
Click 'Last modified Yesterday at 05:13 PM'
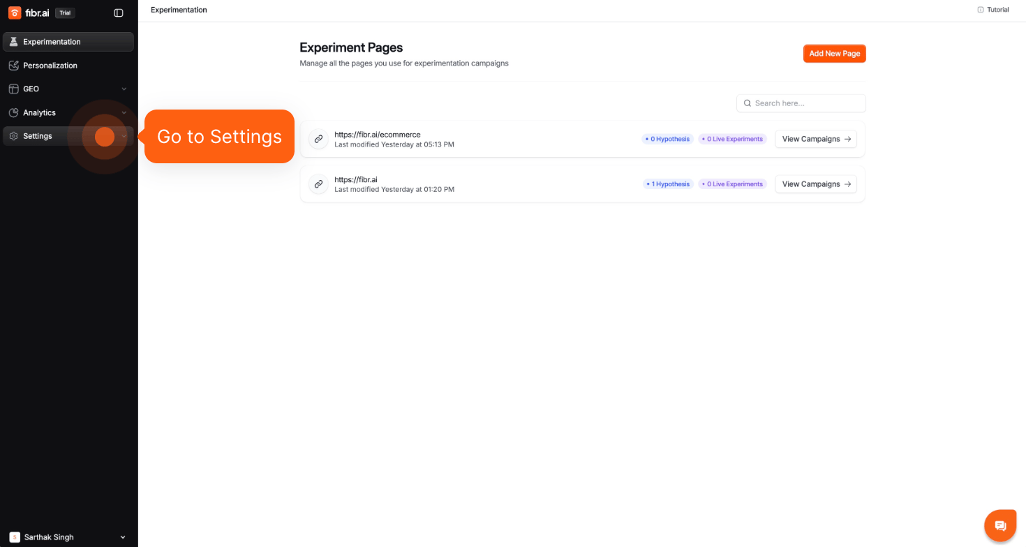(394, 144)
